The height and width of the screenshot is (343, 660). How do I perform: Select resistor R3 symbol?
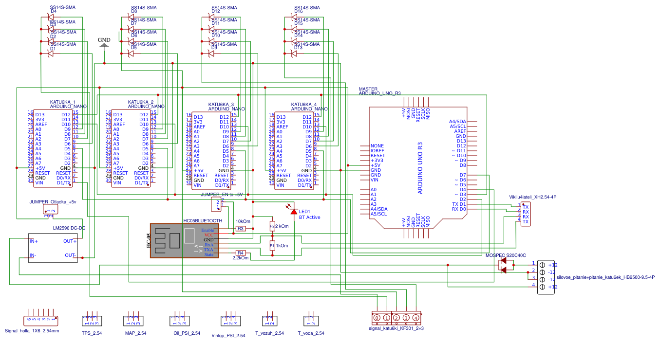[x=240, y=228]
